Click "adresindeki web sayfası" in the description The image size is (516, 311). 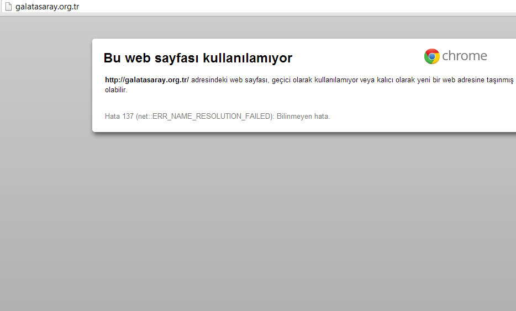(x=229, y=80)
